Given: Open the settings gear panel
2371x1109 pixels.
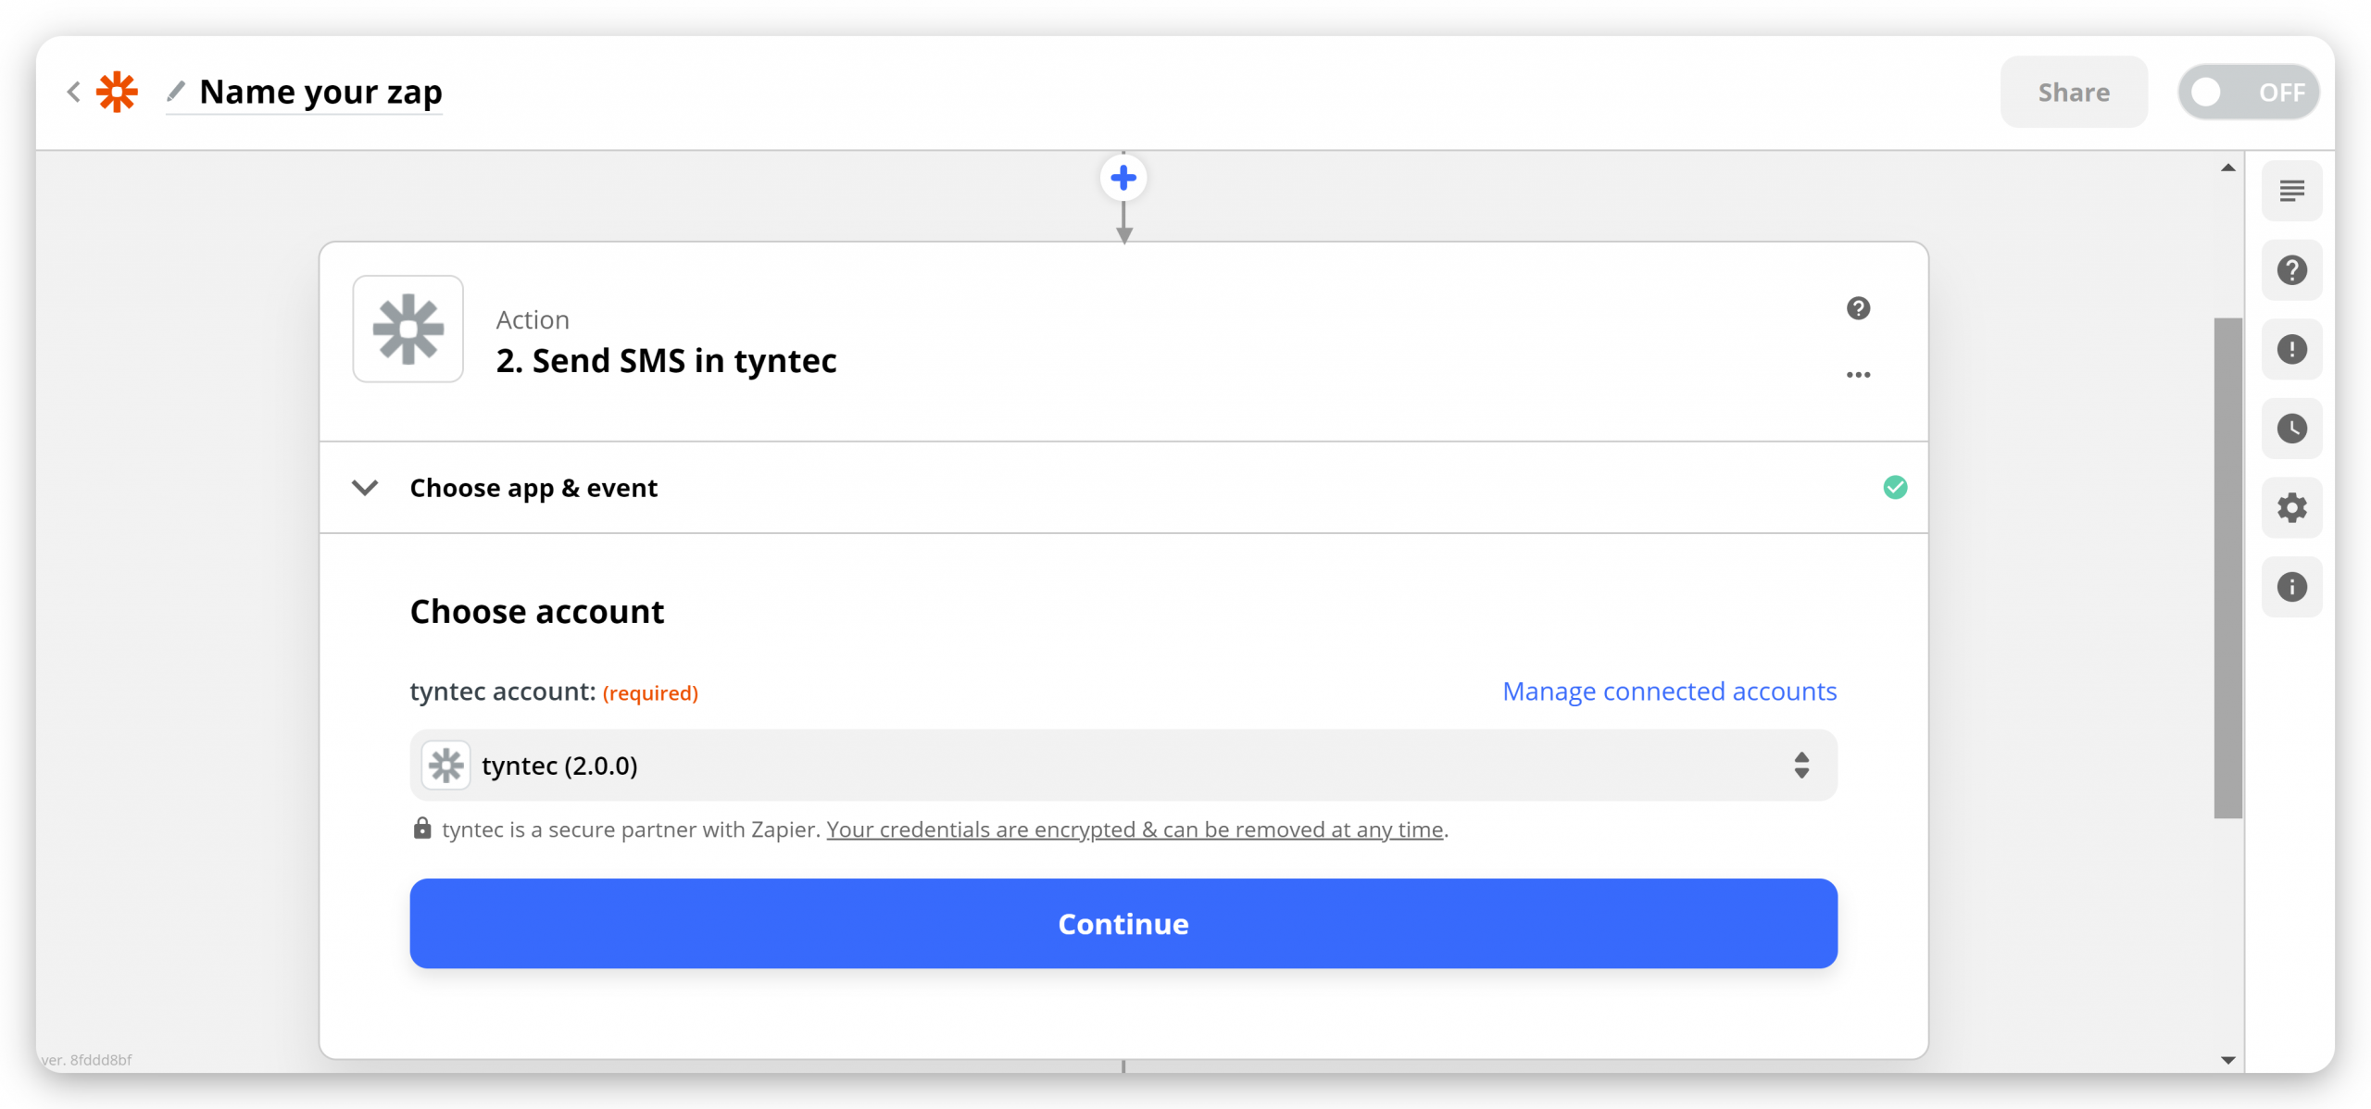Looking at the screenshot, I should (x=2292, y=507).
